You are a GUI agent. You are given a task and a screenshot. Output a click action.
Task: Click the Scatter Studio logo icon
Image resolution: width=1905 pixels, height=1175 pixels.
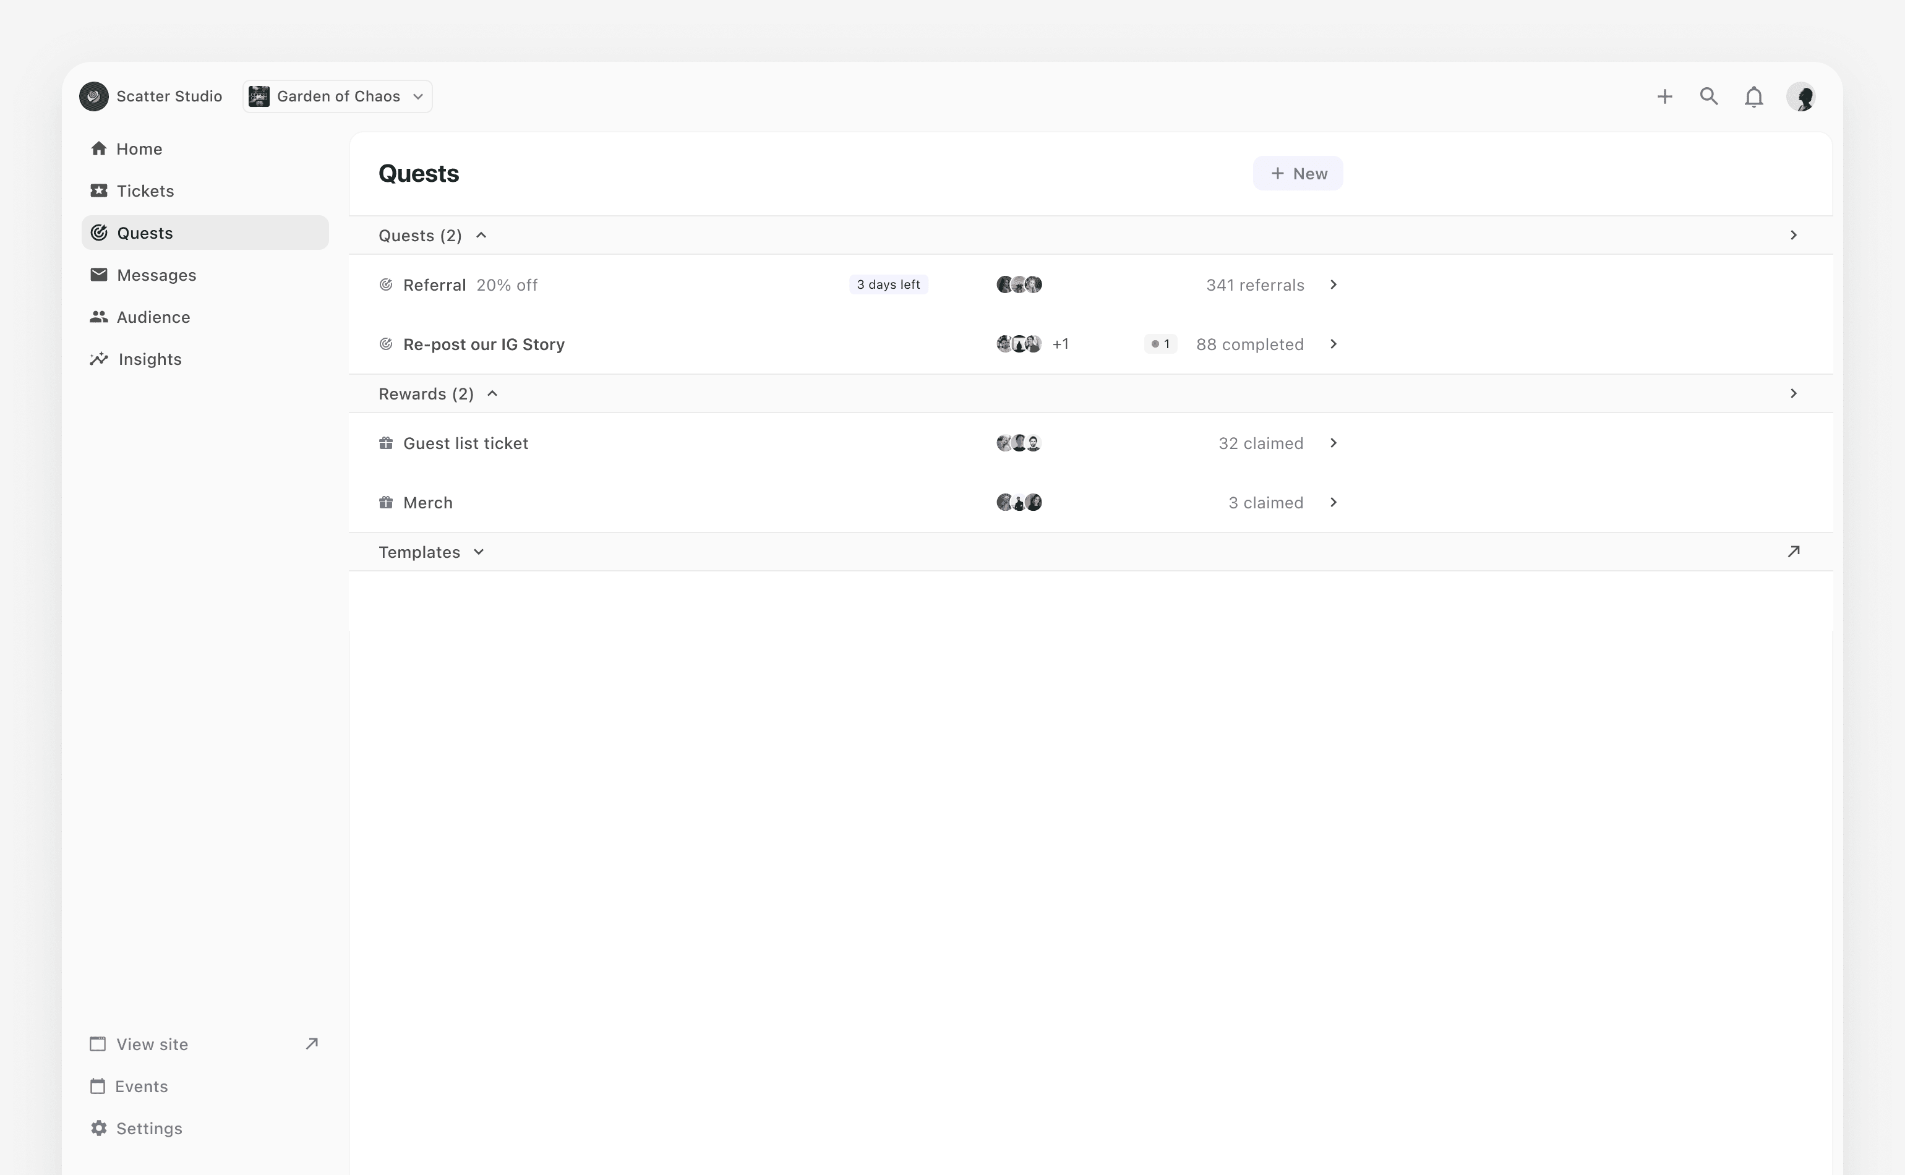point(94,96)
